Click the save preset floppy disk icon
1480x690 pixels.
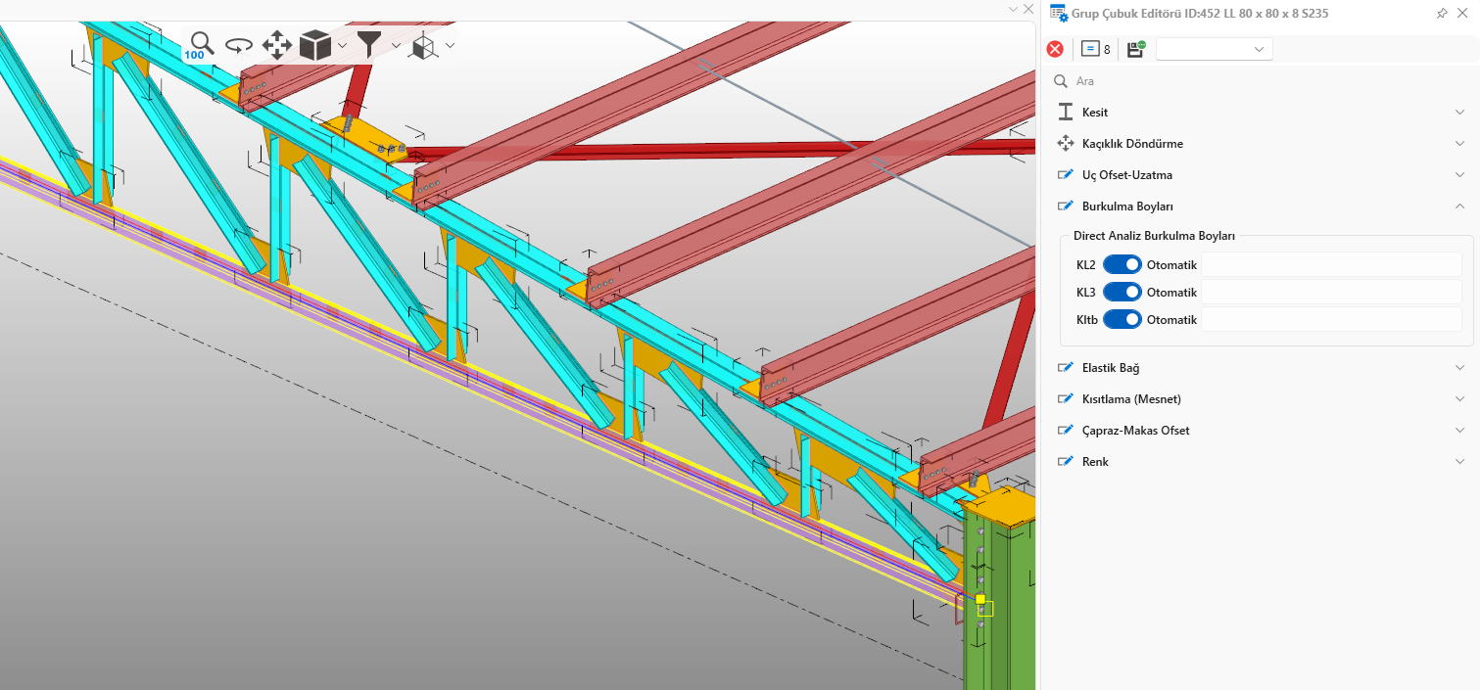click(x=1136, y=49)
